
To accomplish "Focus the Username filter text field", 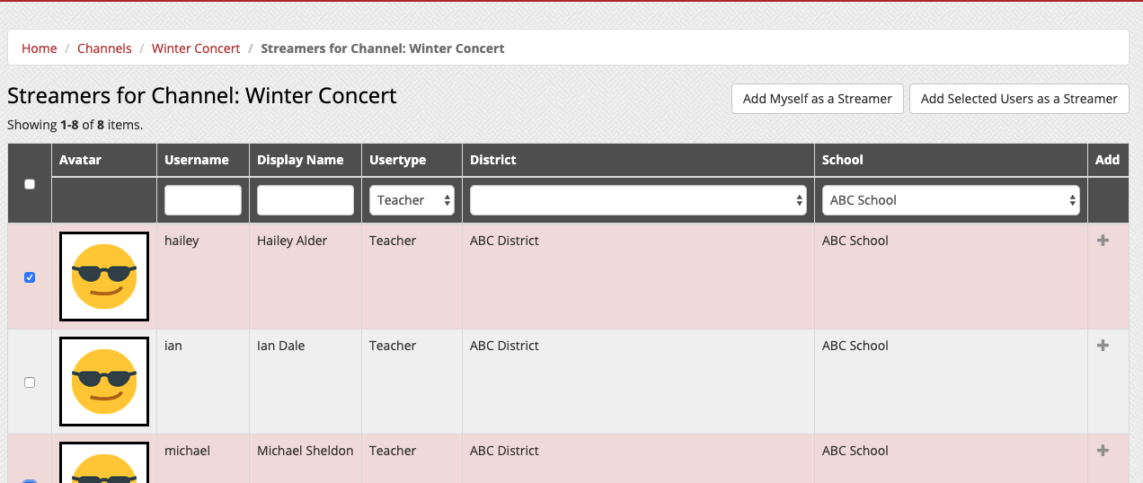I will click(203, 200).
